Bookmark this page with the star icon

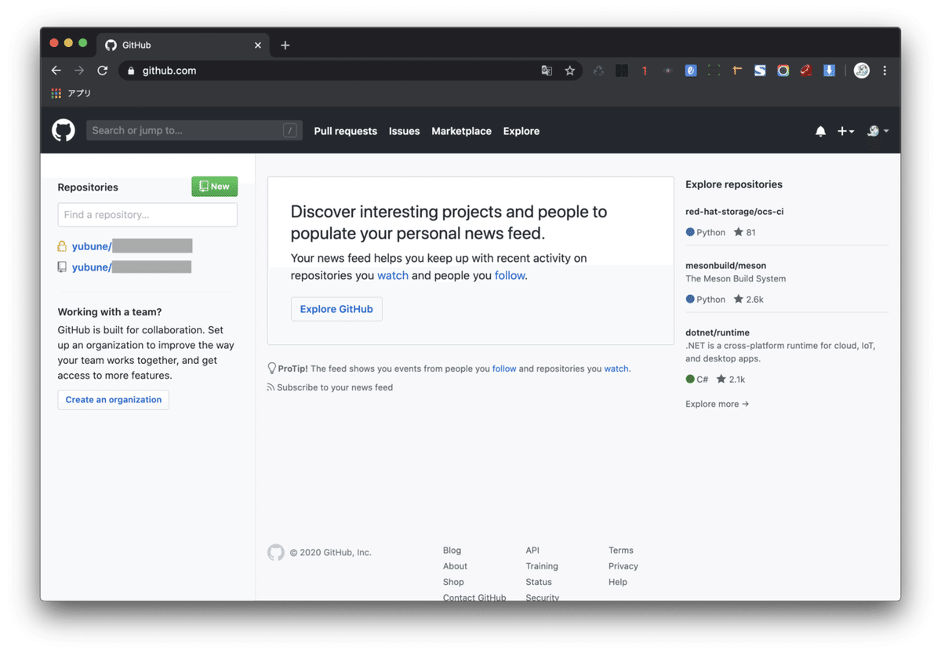click(570, 71)
